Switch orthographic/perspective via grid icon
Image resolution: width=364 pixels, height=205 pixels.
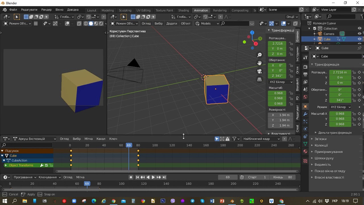coord(260,79)
